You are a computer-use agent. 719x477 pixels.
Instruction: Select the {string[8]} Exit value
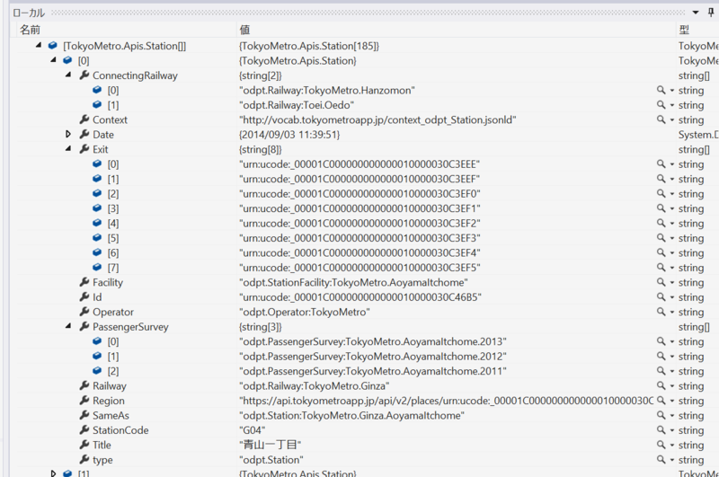click(260, 149)
